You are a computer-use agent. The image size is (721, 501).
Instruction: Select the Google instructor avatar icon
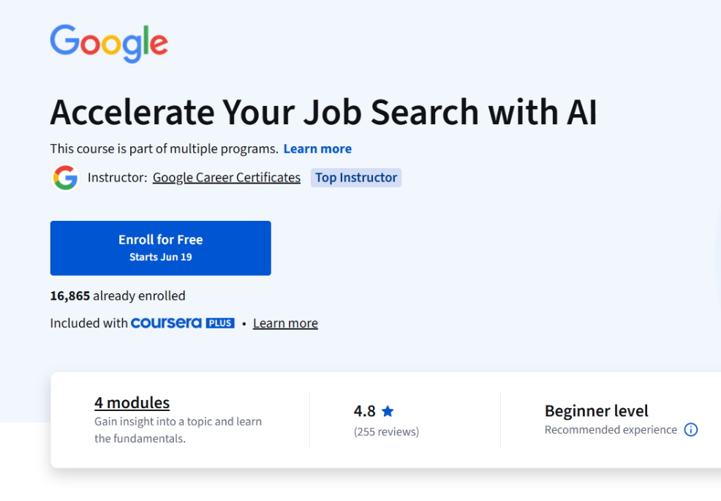click(x=65, y=177)
